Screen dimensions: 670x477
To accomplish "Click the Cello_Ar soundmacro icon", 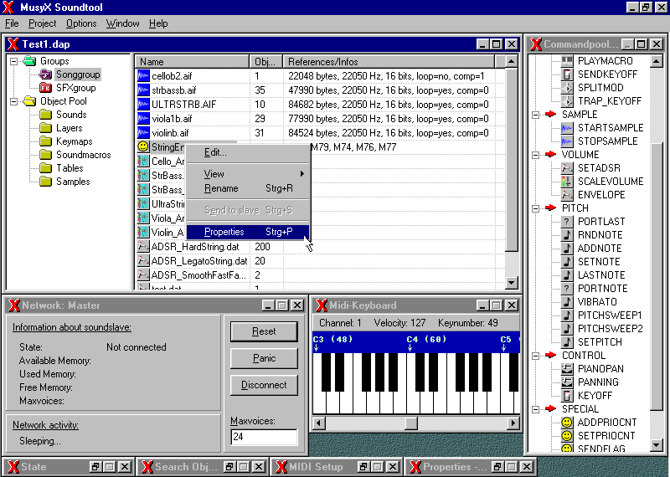I will coord(143,161).
